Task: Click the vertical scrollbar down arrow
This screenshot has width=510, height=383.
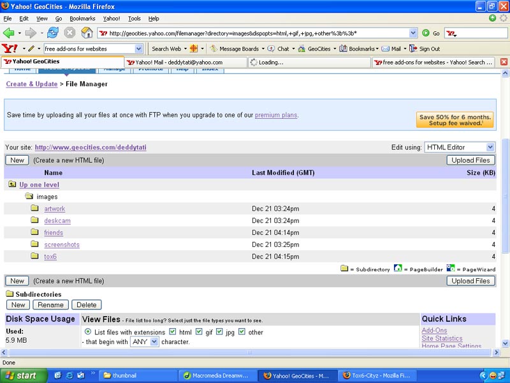Action: click(505, 343)
